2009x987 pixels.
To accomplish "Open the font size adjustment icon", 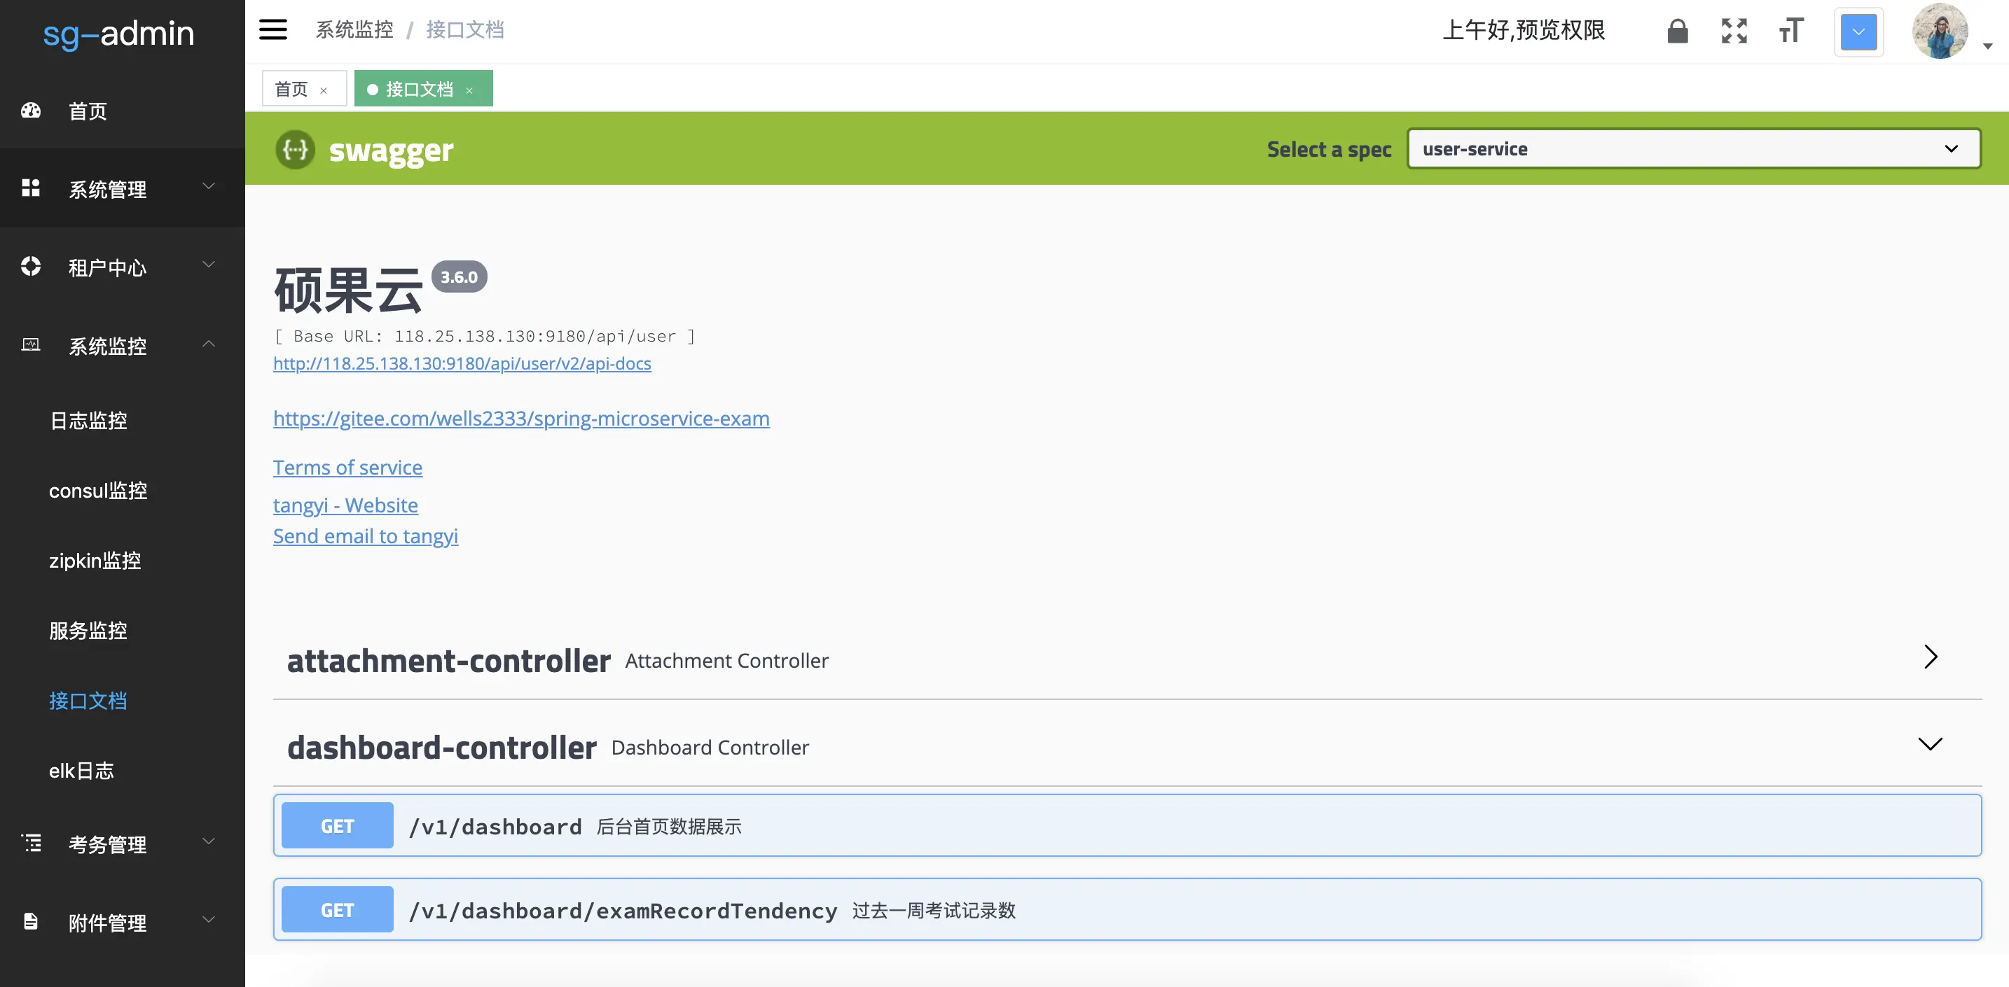I will click(x=1790, y=31).
